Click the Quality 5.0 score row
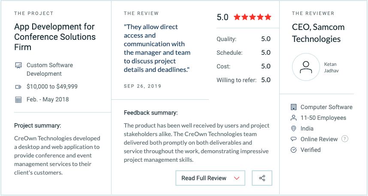 pos(244,39)
